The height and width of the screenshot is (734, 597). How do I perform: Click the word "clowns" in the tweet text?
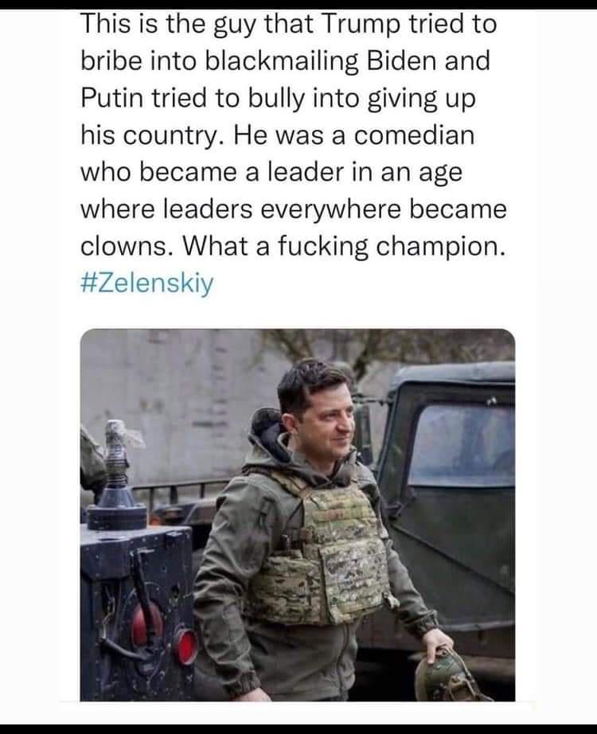123,246
